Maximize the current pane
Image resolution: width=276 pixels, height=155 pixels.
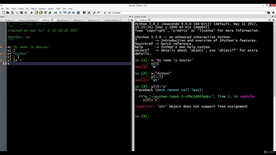[x=84, y=13]
